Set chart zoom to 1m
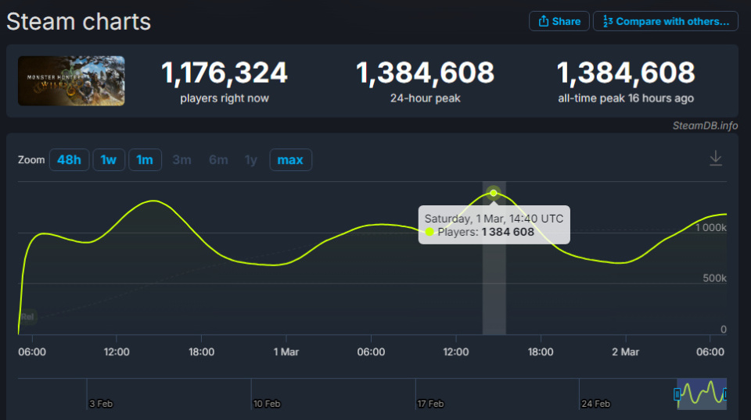The width and height of the screenshot is (751, 420). point(145,159)
